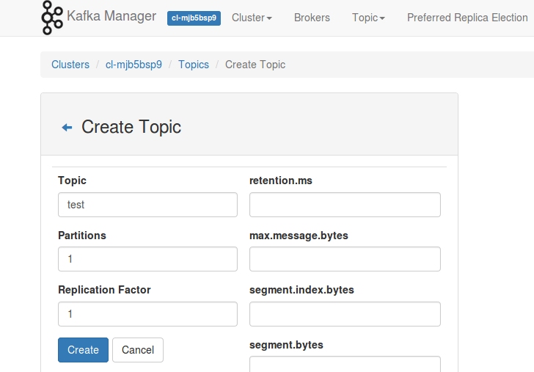Click the Kafka Manager logo icon

pyautogui.click(x=52, y=18)
